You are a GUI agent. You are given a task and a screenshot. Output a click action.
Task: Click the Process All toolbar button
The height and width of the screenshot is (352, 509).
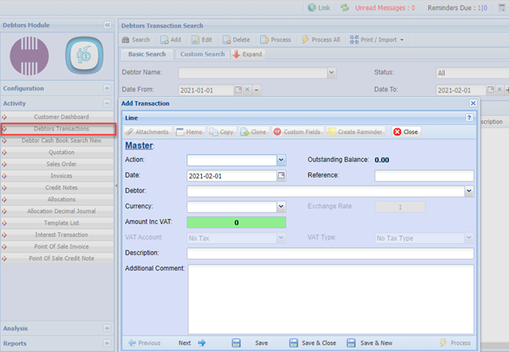[320, 39]
